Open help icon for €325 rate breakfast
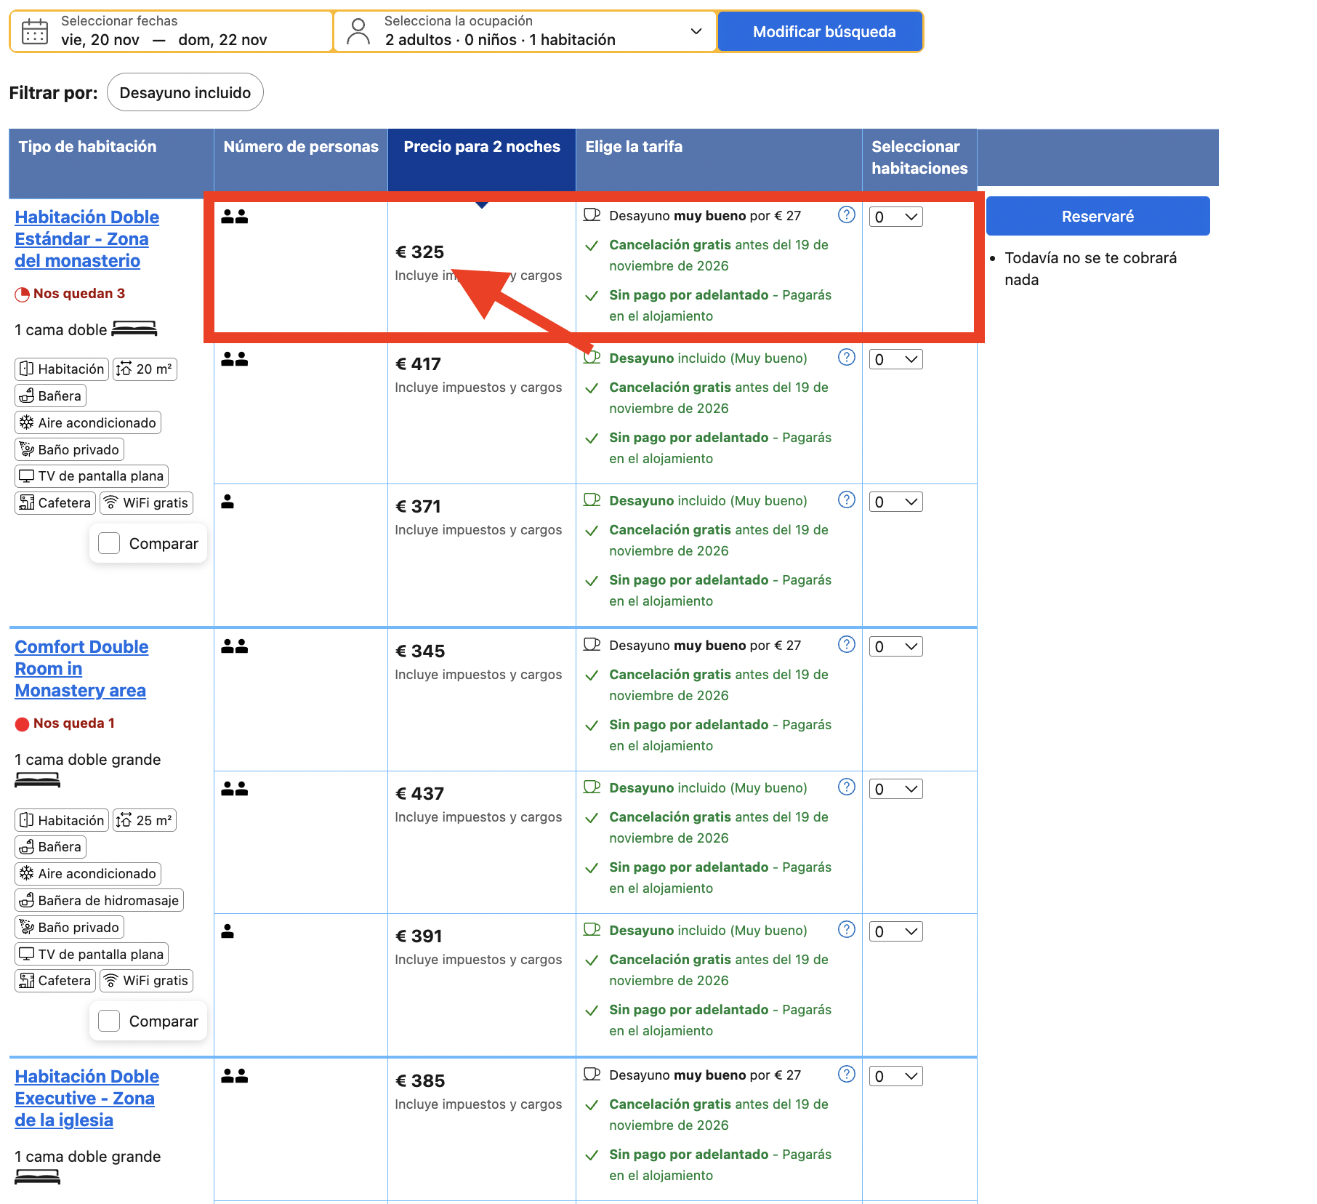Viewport: 1317px width, 1204px height. click(847, 214)
